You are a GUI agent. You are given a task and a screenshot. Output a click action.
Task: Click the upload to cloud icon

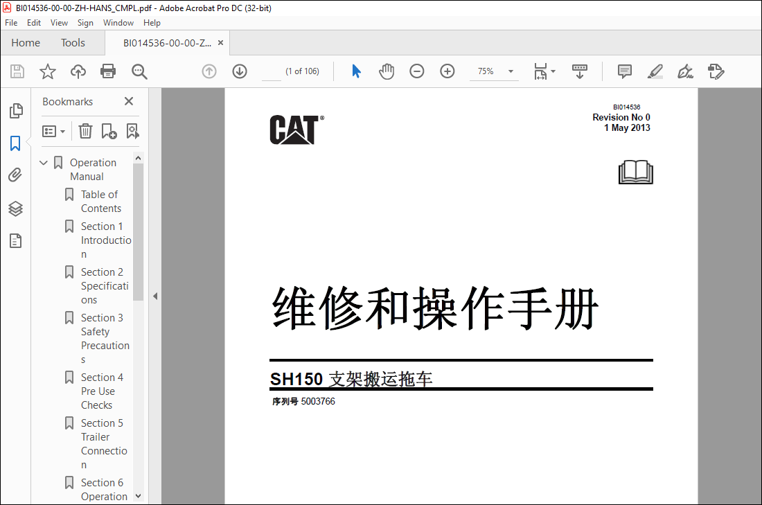click(x=78, y=71)
